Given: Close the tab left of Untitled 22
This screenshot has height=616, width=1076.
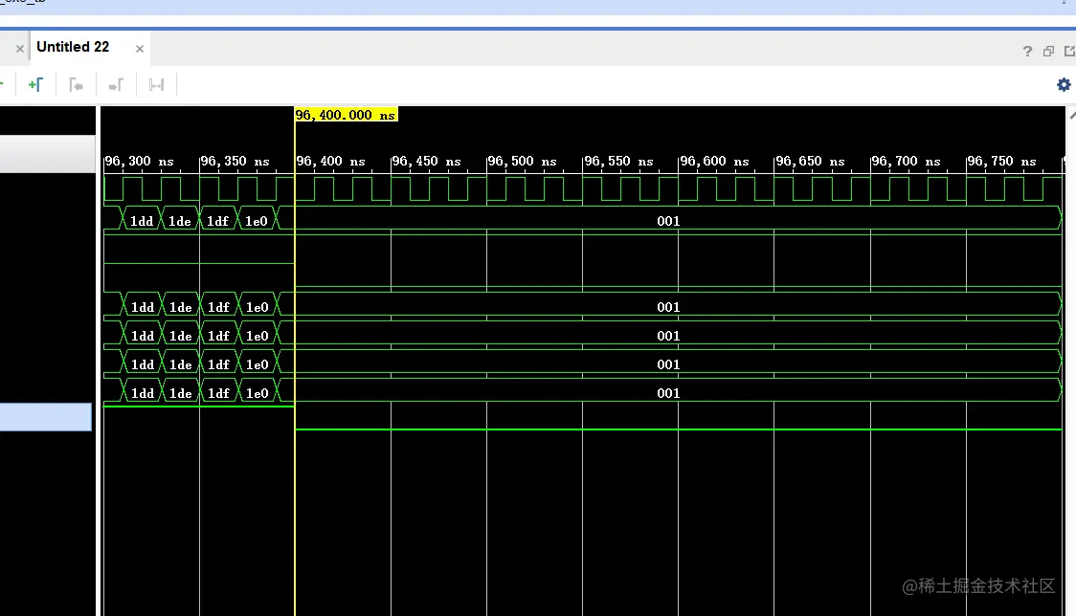Looking at the screenshot, I should tap(19, 48).
